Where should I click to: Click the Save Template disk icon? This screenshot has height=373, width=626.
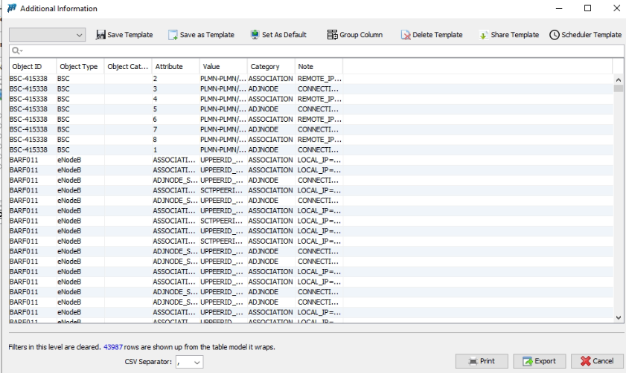[101, 35]
